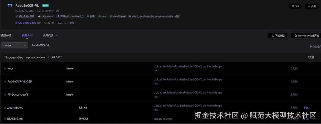Click the PaddleOCR-VL-0.9B row commit message
This screenshot has width=321, height=124.
click(x=188, y=82)
